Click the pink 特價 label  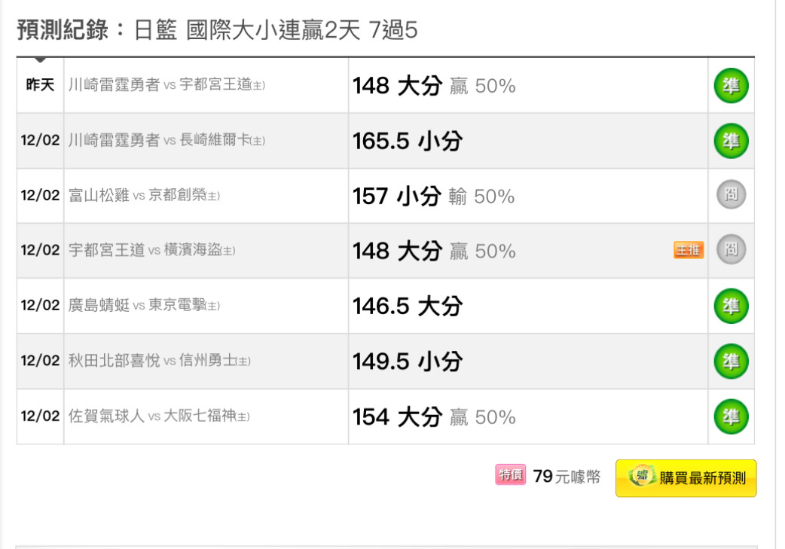click(510, 474)
